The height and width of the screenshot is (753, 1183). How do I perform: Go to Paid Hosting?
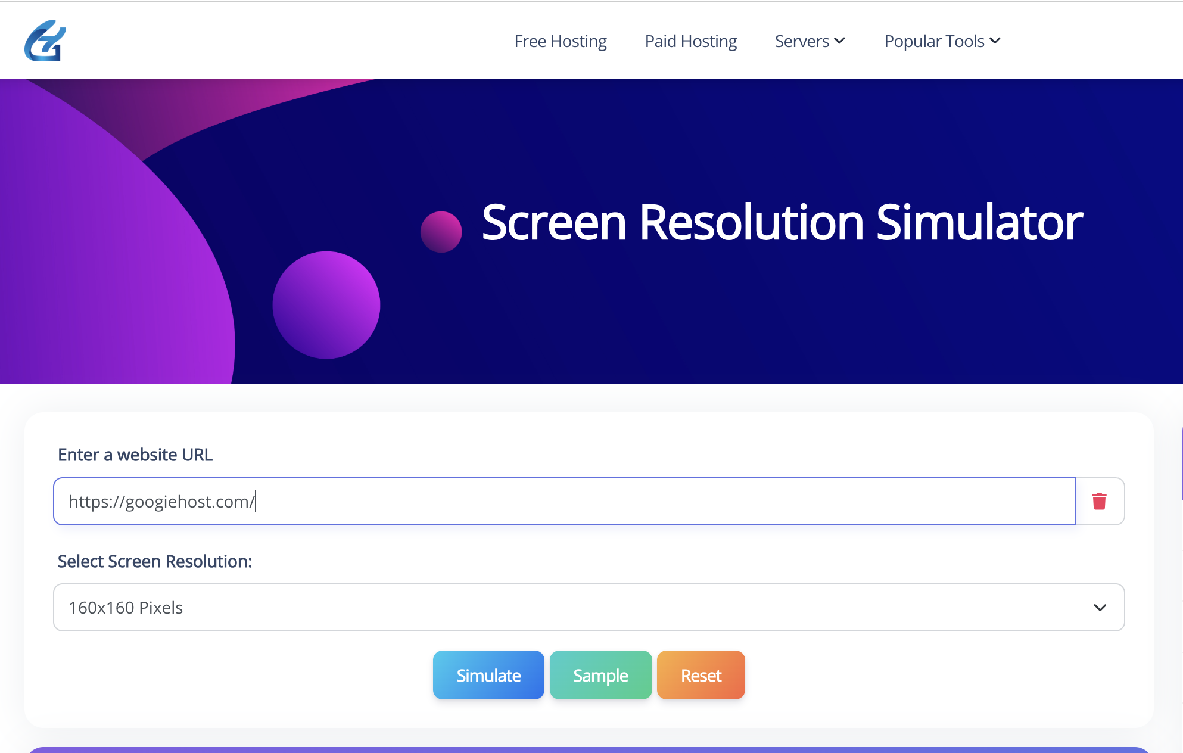(690, 41)
